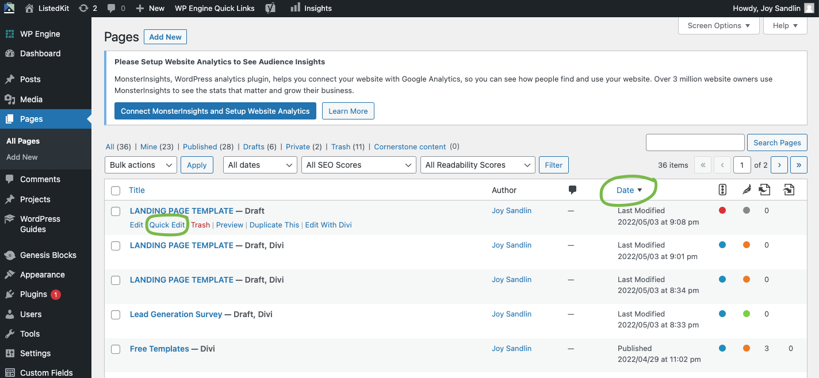Click the Media icon in sidebar
The height and width of the screenshot is (378, 819).
[x=10, y=99]
